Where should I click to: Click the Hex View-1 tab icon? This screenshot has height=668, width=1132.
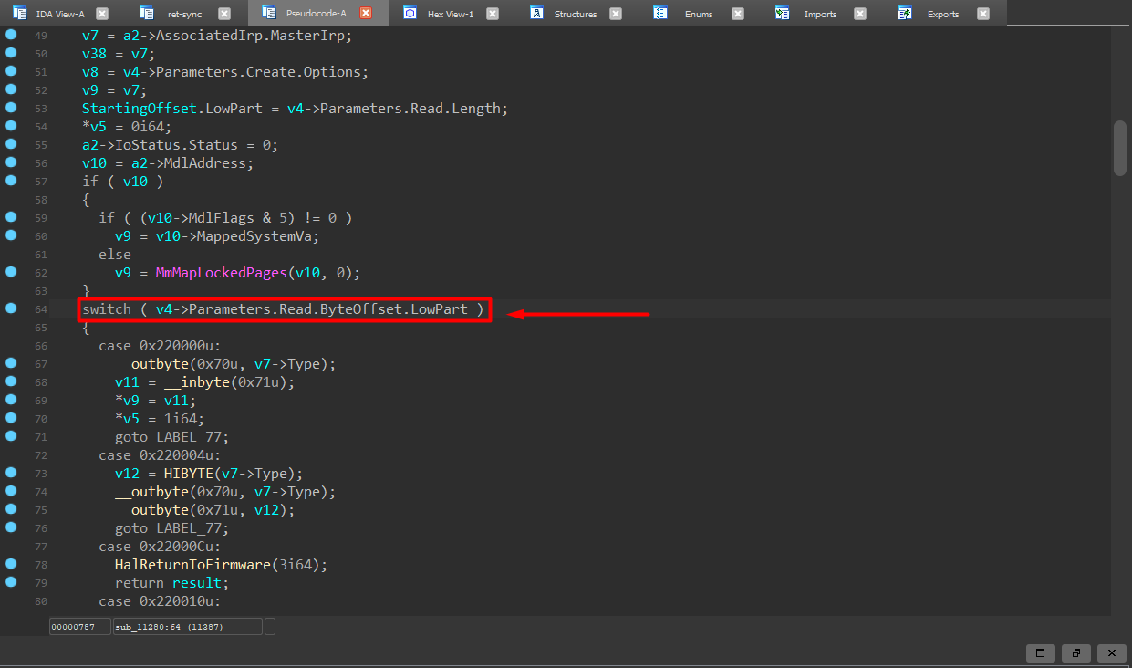pyautogui.click(x=410, y=13)
